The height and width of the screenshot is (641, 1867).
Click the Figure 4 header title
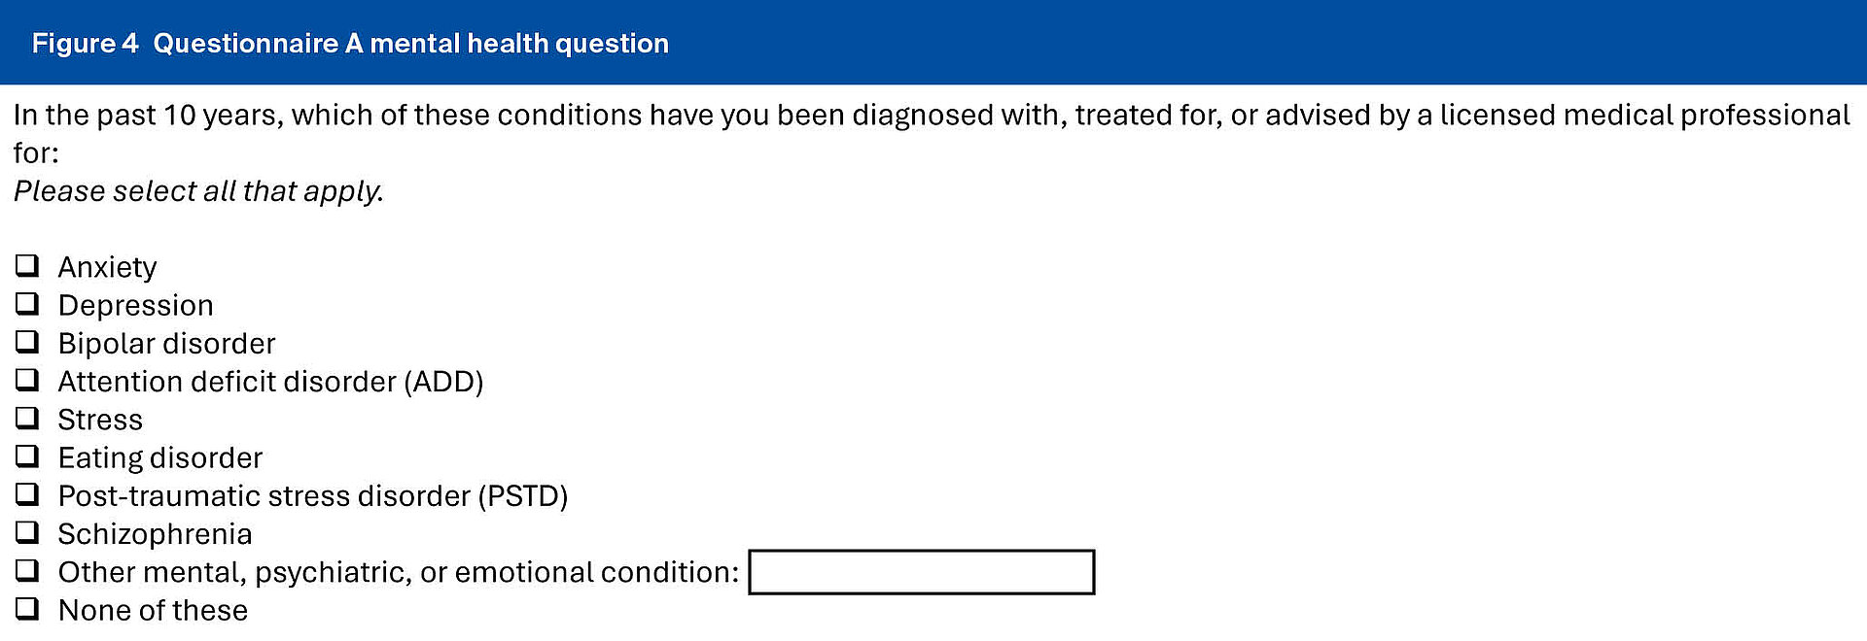(350, 43)
